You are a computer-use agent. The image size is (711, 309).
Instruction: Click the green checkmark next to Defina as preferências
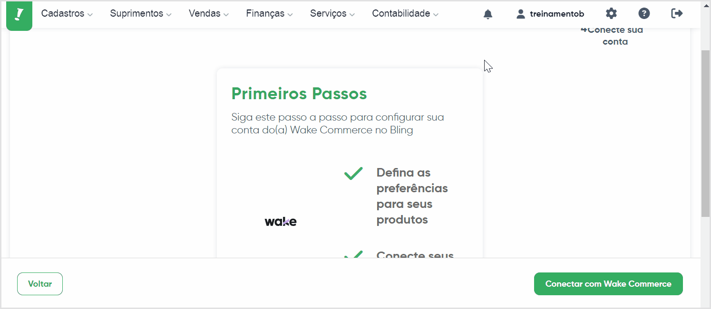click(353, 173)
